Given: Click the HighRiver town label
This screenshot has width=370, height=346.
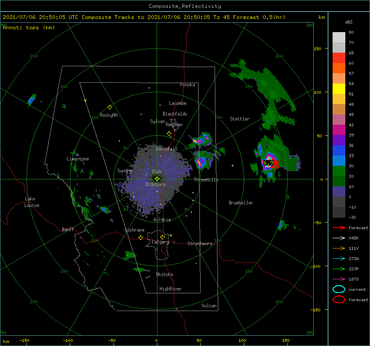Looking at the screenshot, I should tap(171, 289).
